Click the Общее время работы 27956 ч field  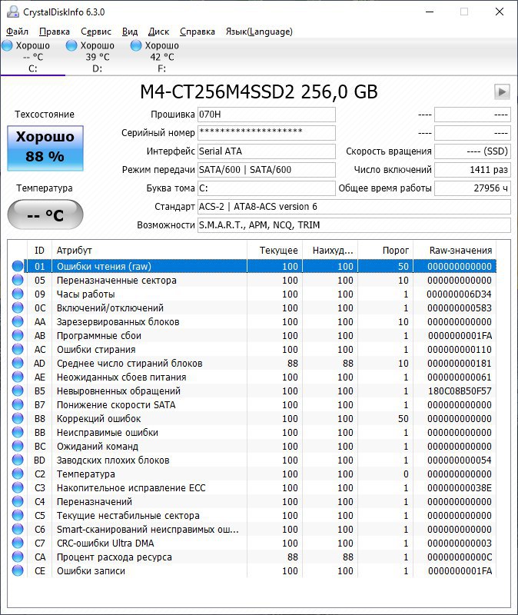click(473, 188)
